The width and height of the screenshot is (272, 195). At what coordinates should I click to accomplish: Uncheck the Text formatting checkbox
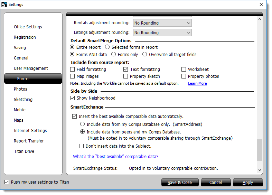[126, 69]
